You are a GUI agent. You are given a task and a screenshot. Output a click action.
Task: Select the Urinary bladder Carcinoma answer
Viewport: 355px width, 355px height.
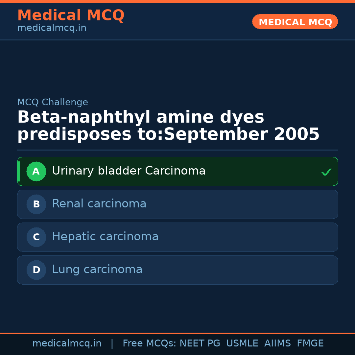[129, 171]
